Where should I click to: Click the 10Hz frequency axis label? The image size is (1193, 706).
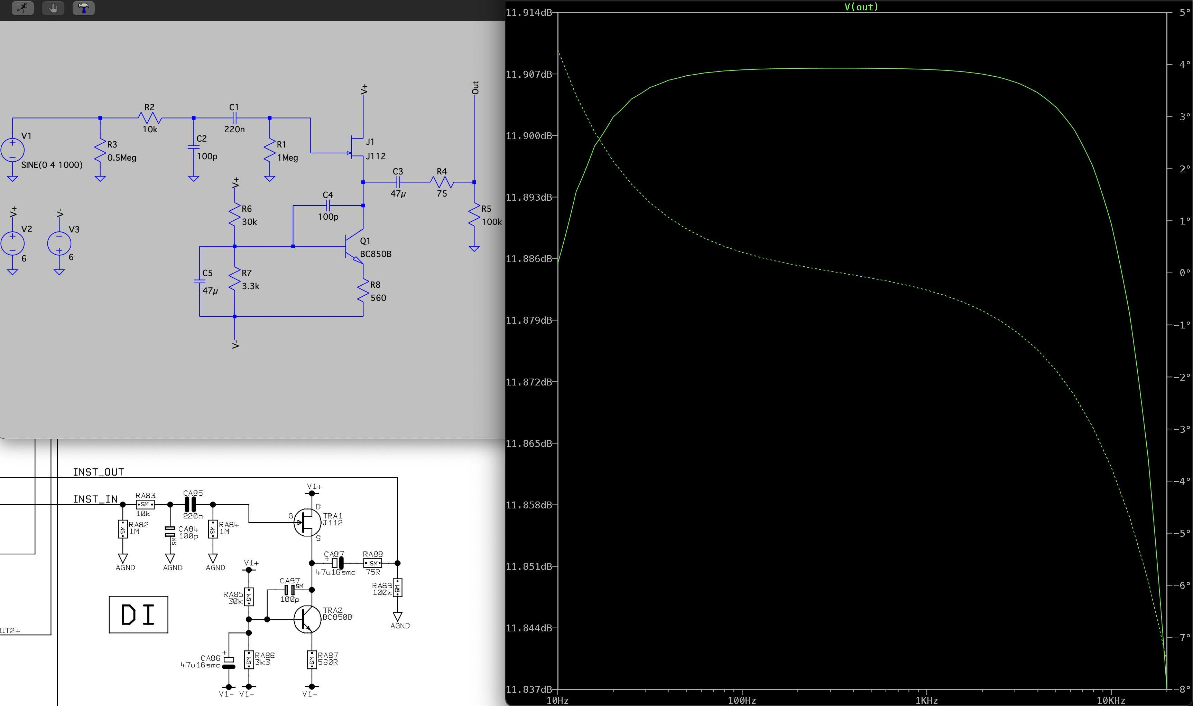pyautogui.click(x=557, y=700)
